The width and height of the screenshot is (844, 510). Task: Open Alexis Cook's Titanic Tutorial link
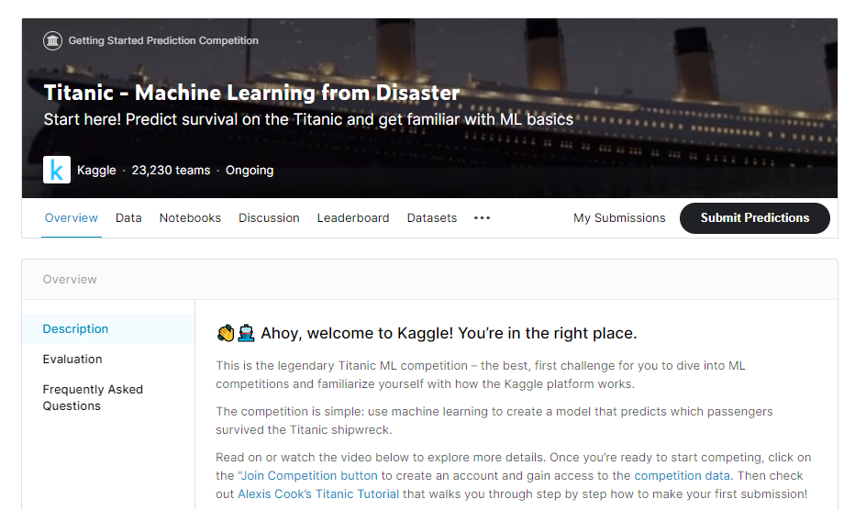coord(318,493)
